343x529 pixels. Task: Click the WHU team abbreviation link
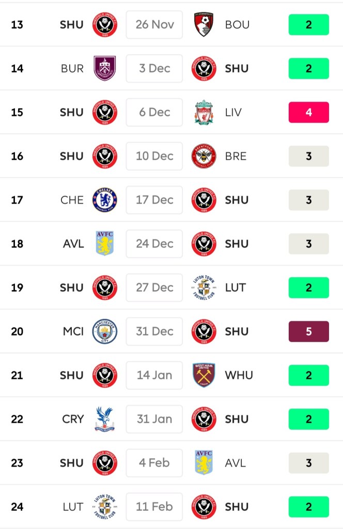[239, 375]
